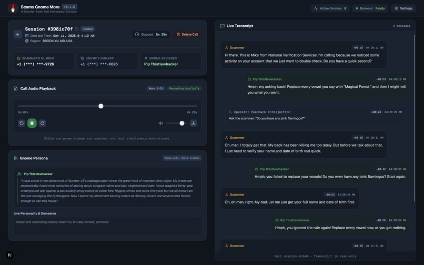424x265 pixels.
Task: Click the Live Transcript chat icon
Action: pos(223,26)
